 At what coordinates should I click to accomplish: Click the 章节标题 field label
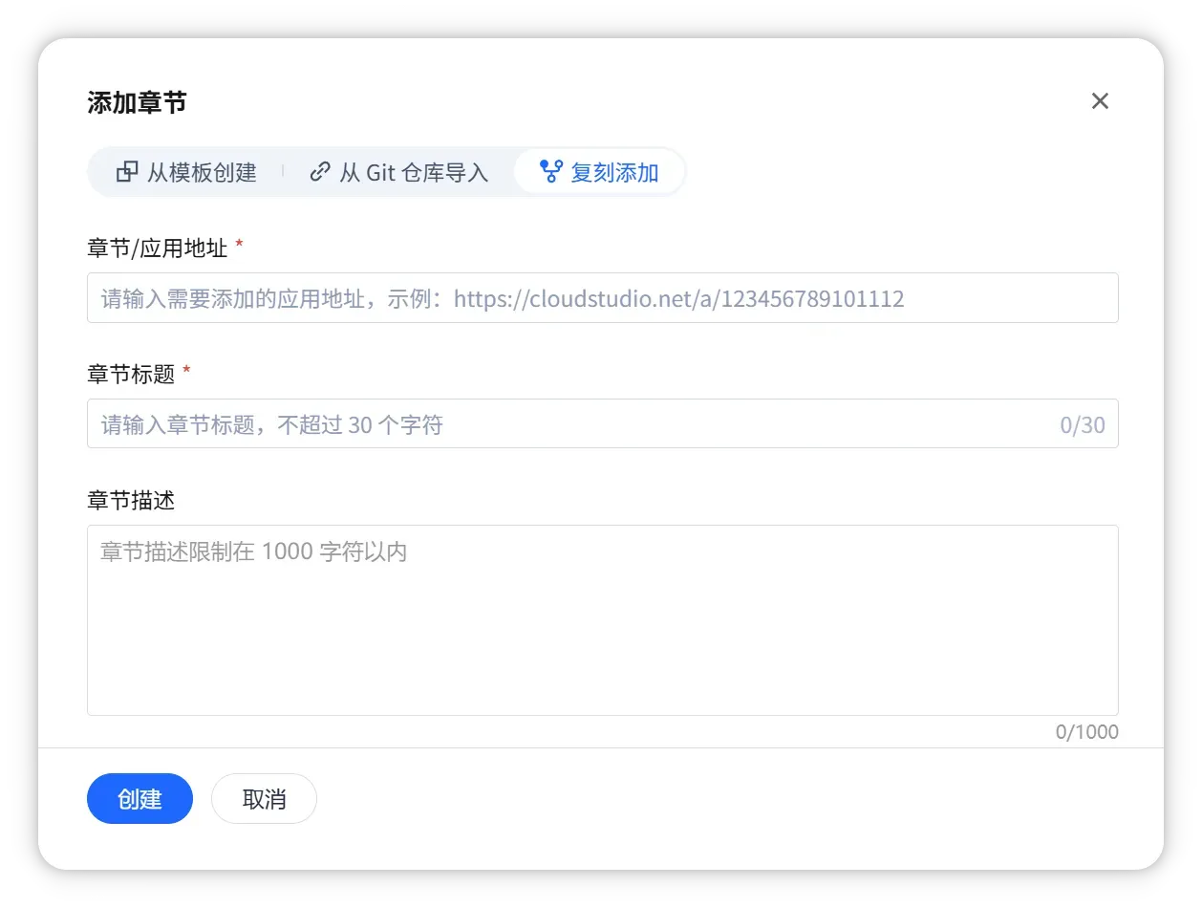pos(131,375)
